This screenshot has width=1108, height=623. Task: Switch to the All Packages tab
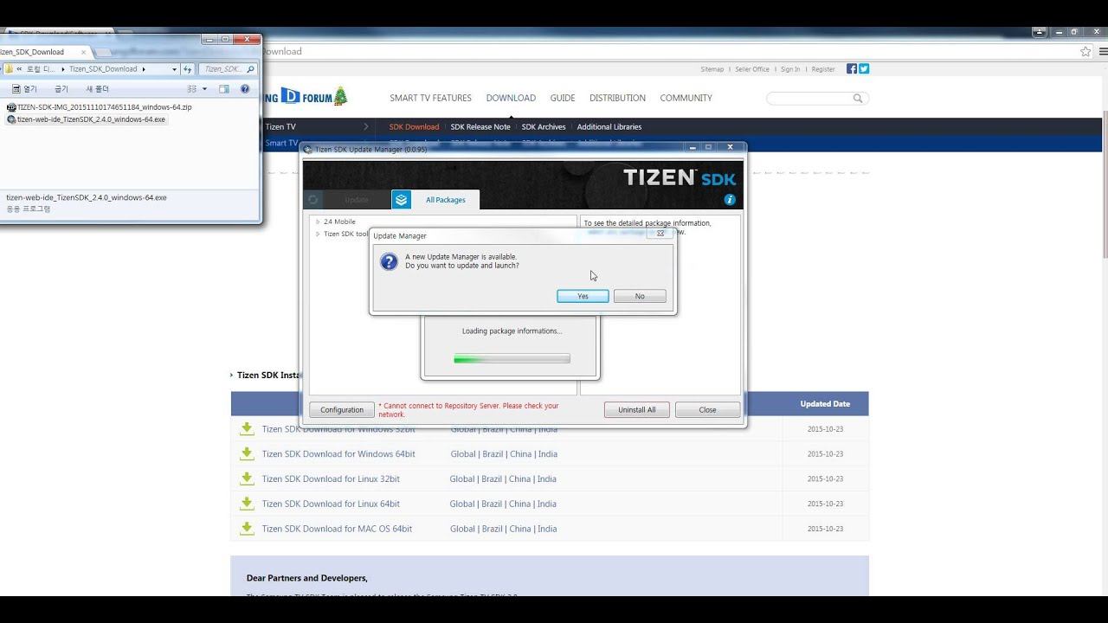point(435,200)
